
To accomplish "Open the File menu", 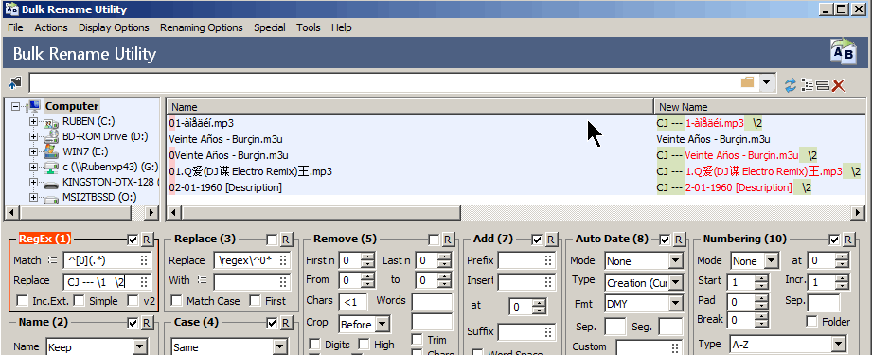I will tap(15, 27).
